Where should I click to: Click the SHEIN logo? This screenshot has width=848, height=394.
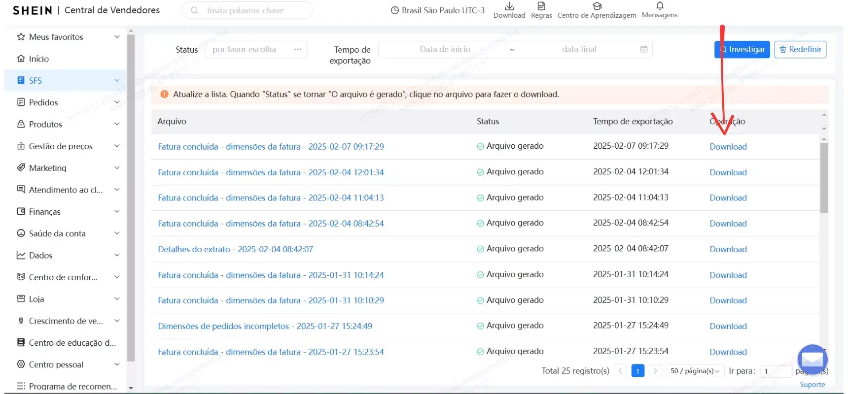tap(33, 10)
